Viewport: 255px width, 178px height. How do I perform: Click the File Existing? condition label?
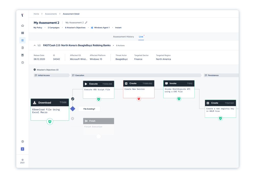89,109
